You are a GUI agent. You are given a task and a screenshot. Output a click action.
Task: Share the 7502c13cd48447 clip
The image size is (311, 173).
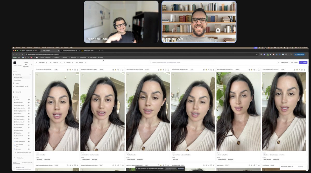(x=209, y=70)
